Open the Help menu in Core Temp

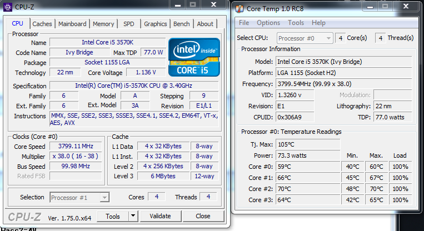318,23
